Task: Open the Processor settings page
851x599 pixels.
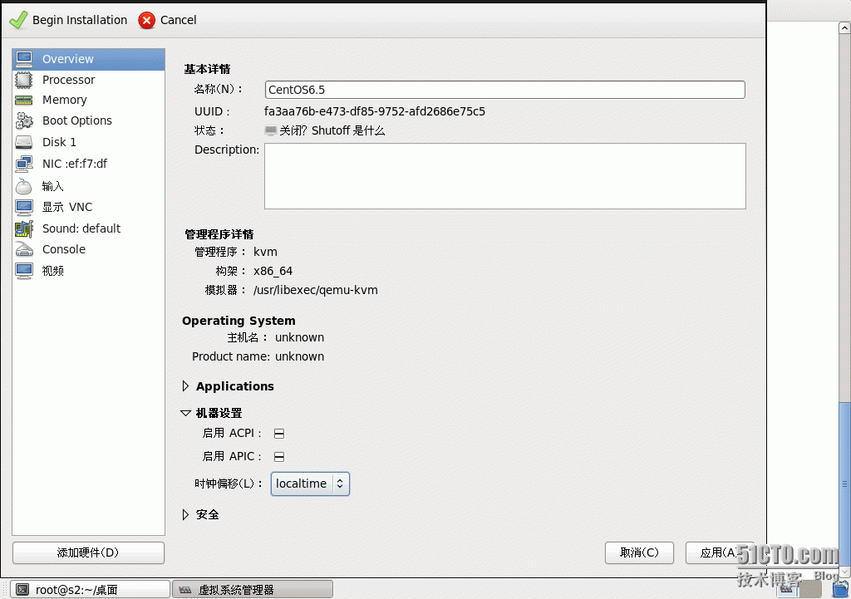Action: 88,80
